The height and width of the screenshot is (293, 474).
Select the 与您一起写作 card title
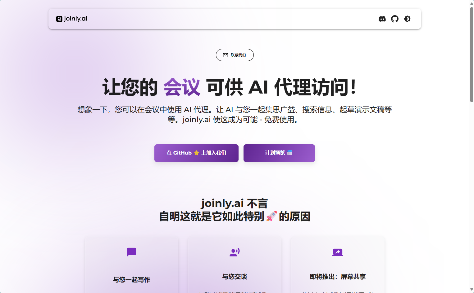131,280
